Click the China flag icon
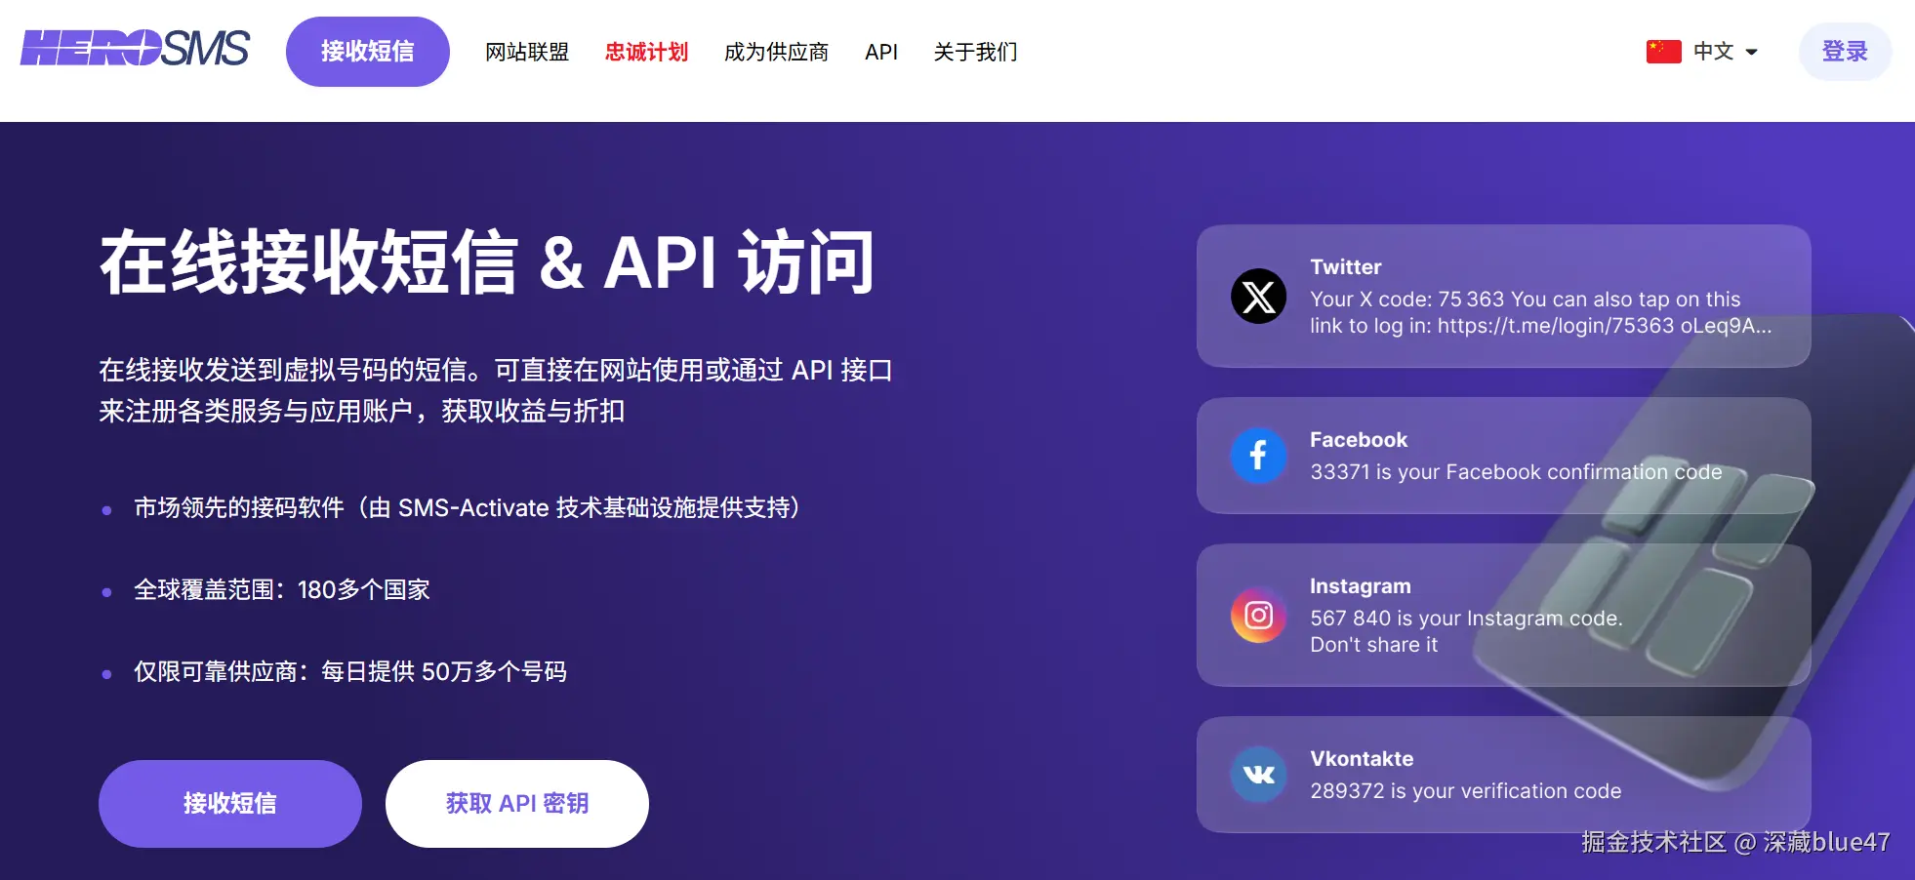The height and width of the screenshot is (880, 1915). (x=1663, y=52)
